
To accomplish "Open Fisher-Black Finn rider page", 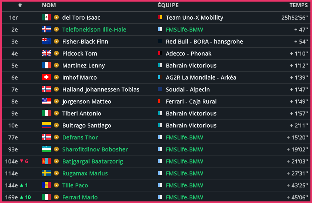I will click(85, 42).
